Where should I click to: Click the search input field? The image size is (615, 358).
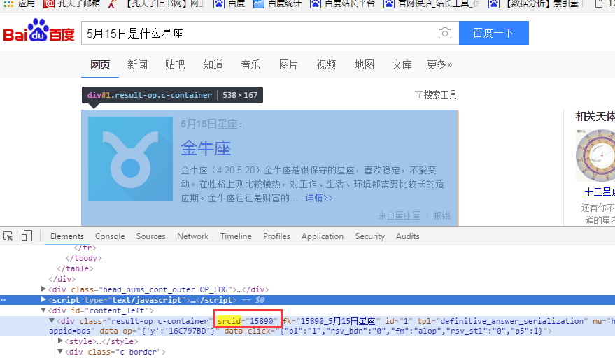(259, 34)
